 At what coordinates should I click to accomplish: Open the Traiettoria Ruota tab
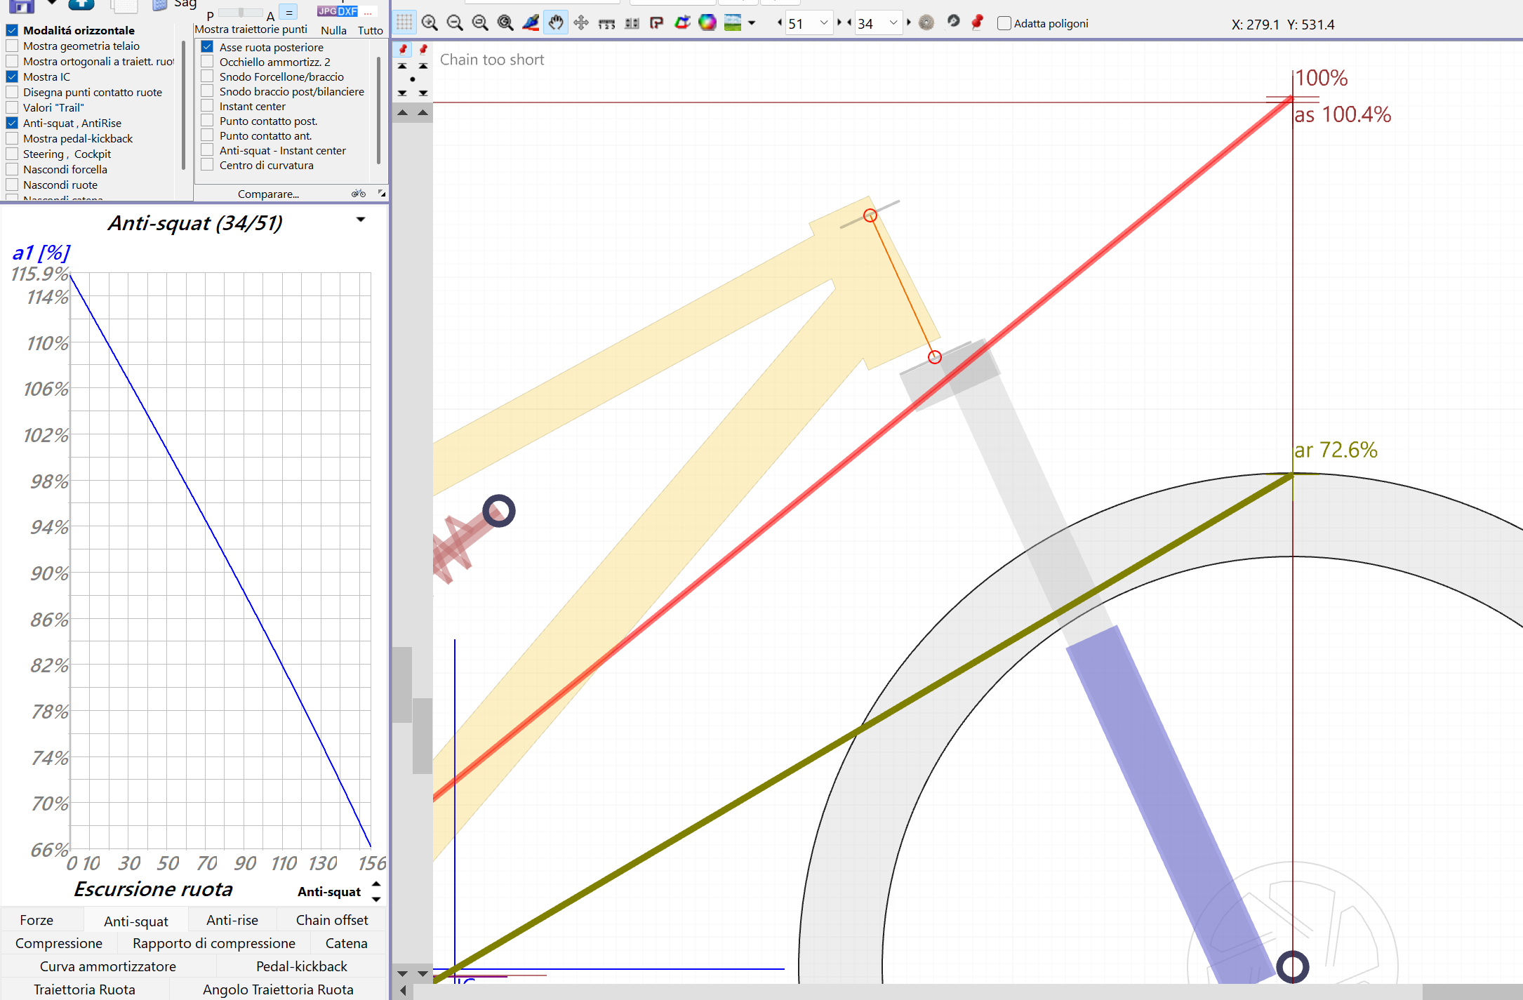(84, 989)
